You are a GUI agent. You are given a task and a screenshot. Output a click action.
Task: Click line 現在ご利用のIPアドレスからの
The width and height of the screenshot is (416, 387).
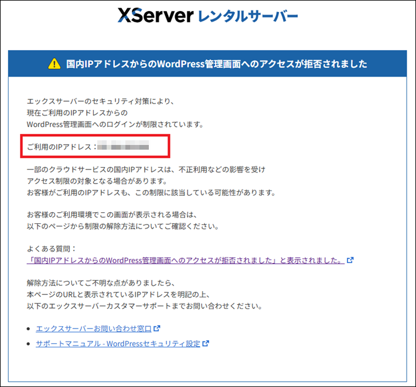pos(77,113)
